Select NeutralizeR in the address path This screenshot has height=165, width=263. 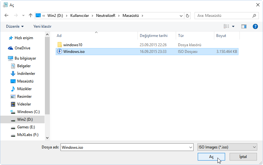coord(106,16)
